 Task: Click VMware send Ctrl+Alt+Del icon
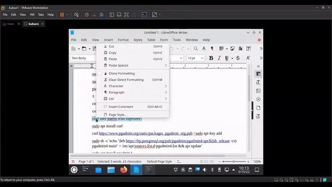coord(76,15)
